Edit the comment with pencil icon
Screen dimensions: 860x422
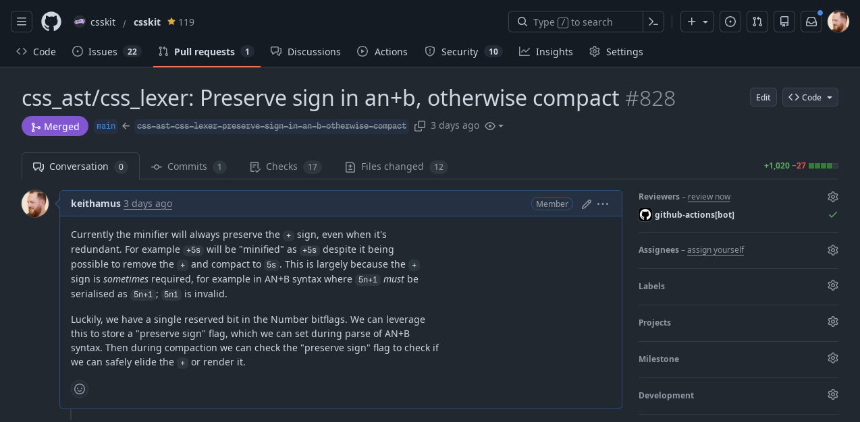click(587, 204)
